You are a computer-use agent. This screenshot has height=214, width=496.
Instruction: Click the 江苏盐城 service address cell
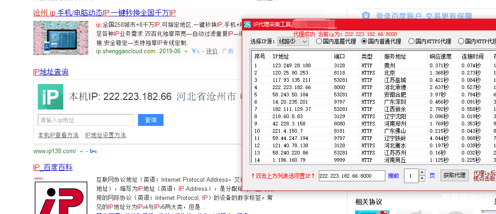(x=395, y=80)
